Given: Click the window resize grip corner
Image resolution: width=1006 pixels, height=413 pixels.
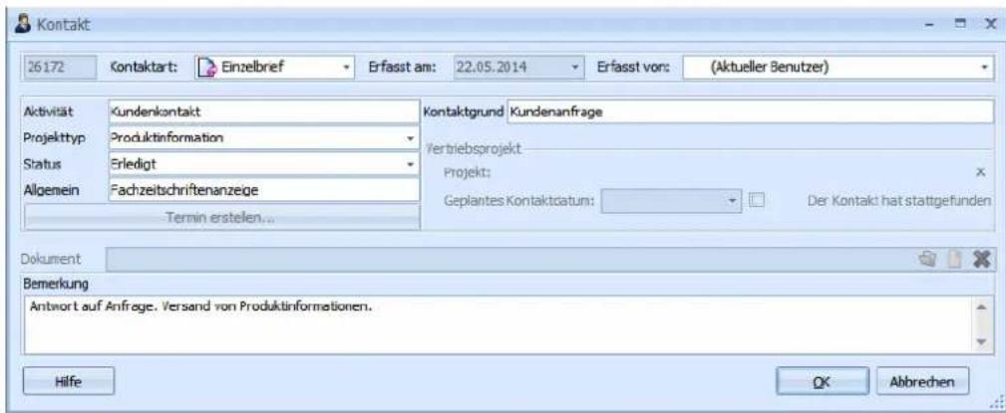Looking at the screenshot, I should pos(995,401).
